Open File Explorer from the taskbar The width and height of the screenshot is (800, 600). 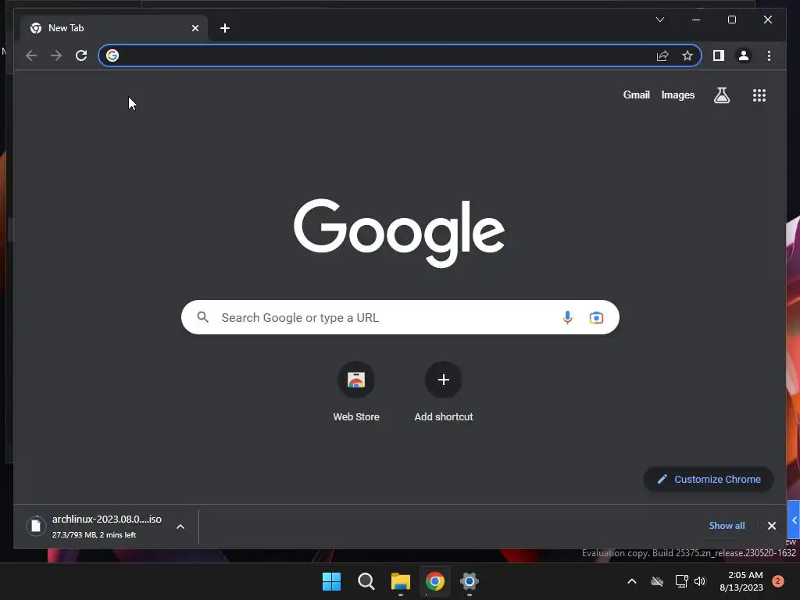401,581
